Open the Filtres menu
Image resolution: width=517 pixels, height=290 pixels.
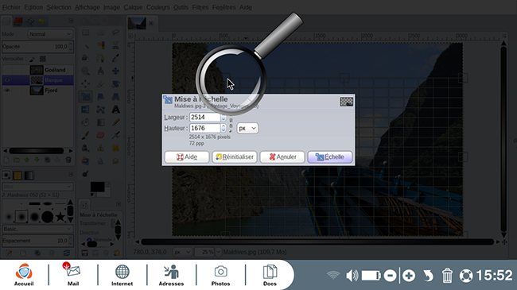200,7
